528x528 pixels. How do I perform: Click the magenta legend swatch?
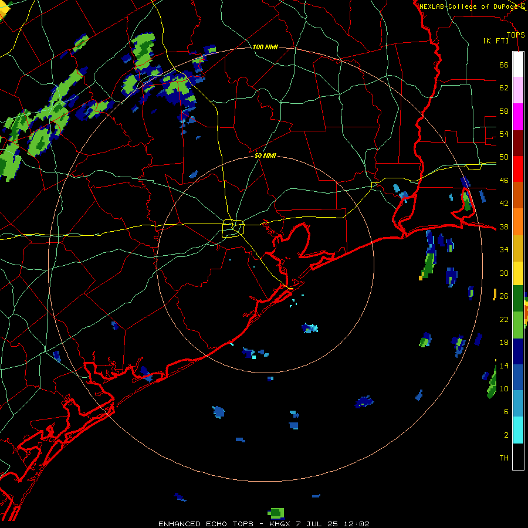tap(518, 117)
